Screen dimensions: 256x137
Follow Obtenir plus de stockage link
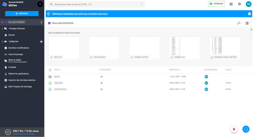point(24,134)
